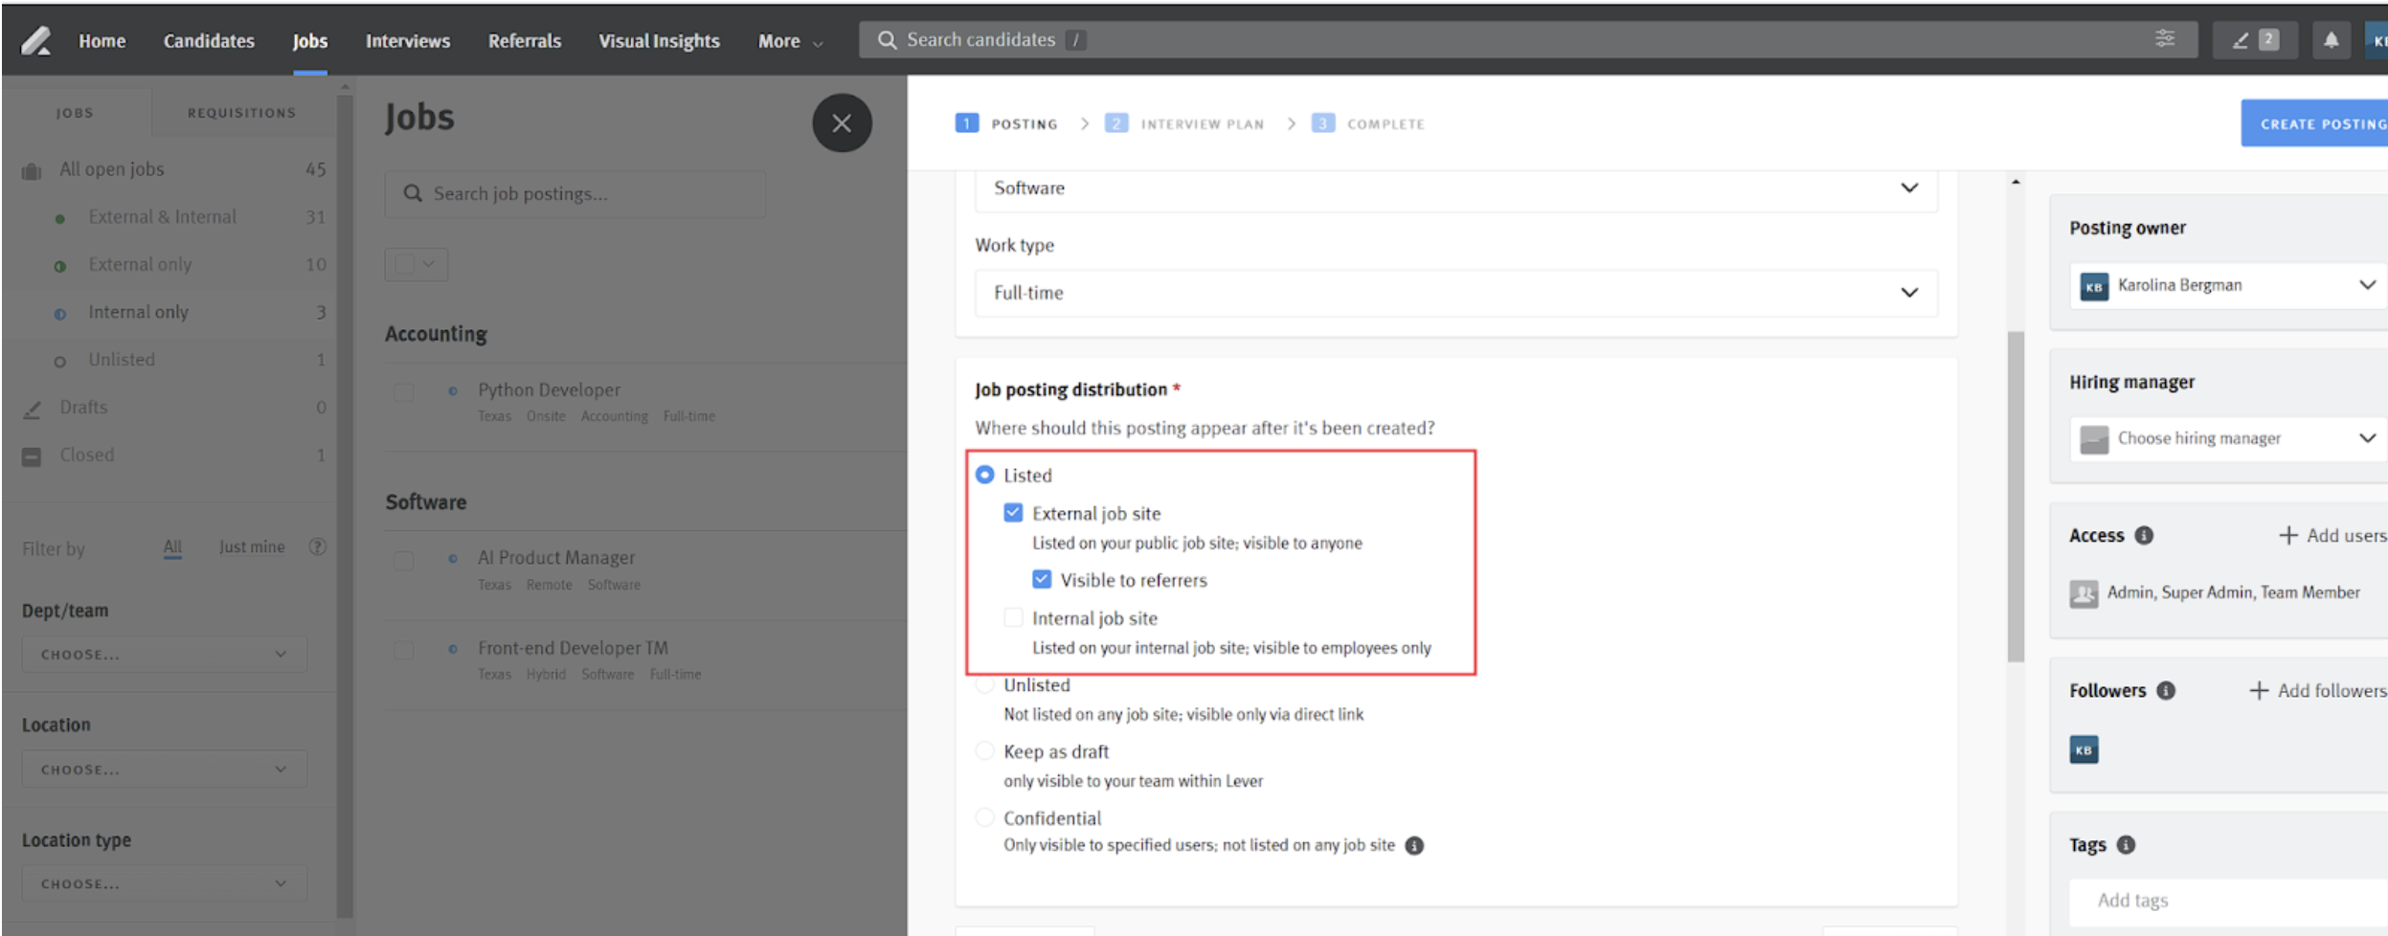Viewport: 2388px width, 936px height.
Task: Filter jobs by Just mine
Action: tap(252, 546)
